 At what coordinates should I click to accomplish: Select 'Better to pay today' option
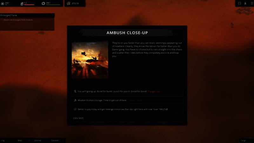pos(127,109)
